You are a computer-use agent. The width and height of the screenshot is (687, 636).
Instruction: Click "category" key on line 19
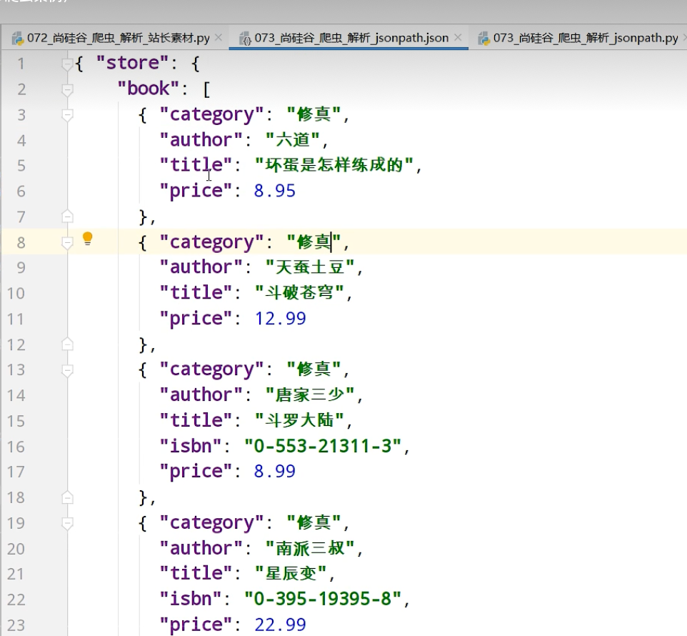click(x=211, y=523)
